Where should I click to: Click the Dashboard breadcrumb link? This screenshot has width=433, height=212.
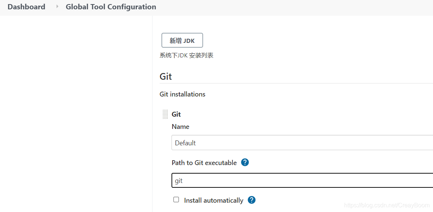point(26,7)
